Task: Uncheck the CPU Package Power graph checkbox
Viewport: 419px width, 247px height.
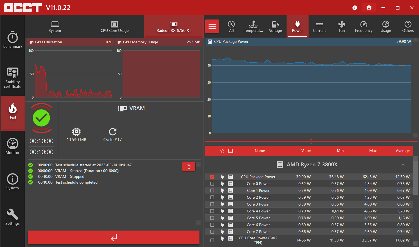Action: [212, 177]
